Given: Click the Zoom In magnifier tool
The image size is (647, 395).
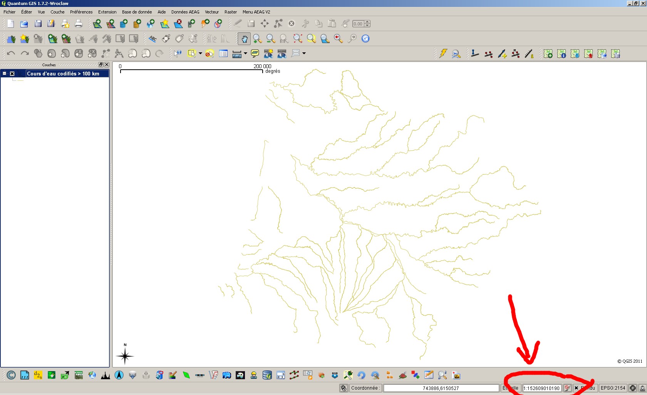Looking at the screenshot, I should click(257, 38).
